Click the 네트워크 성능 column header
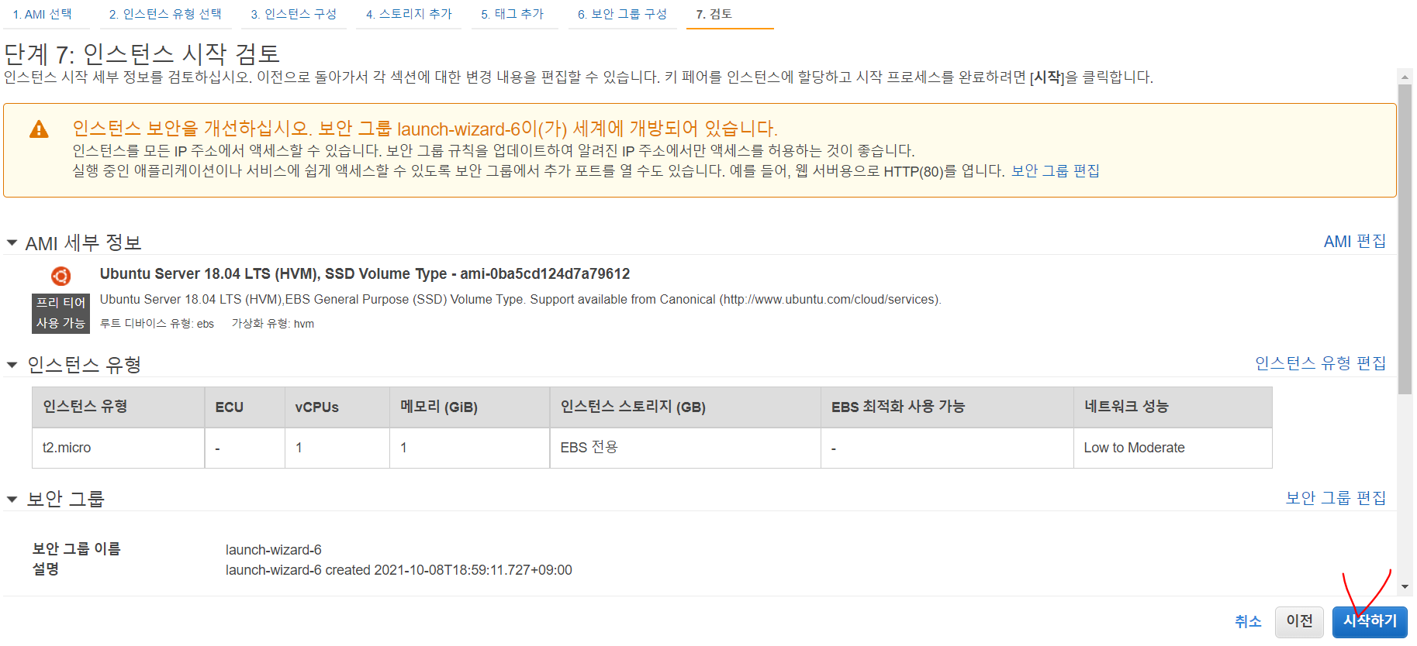This screenshot has height=646, width=1417. [1173, 407]
